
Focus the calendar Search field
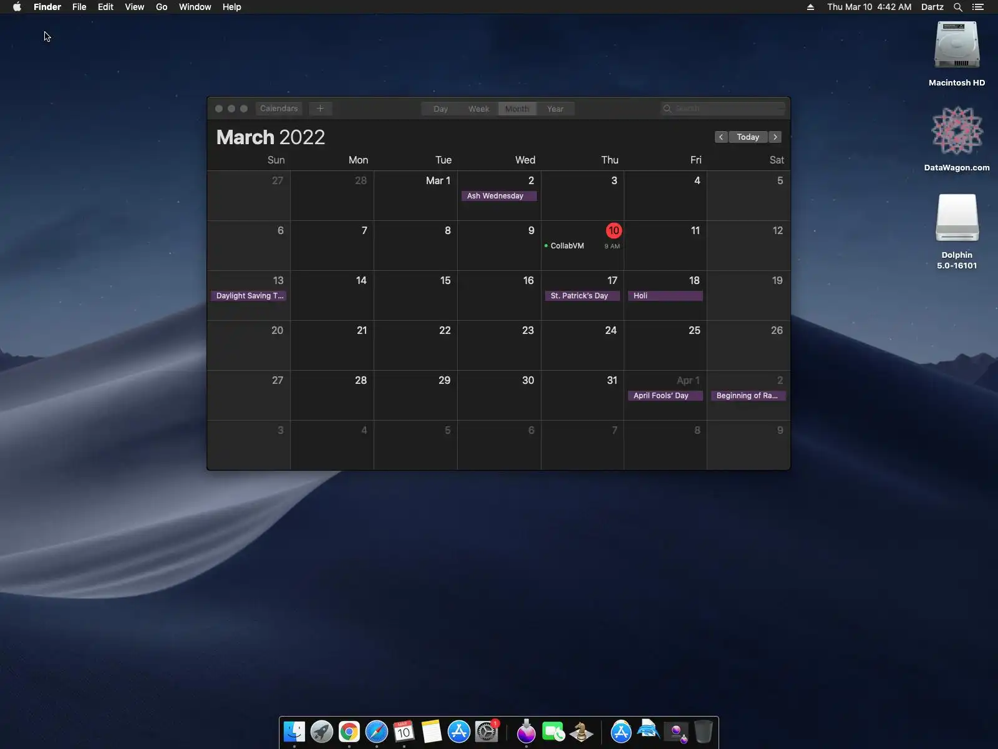724,109
